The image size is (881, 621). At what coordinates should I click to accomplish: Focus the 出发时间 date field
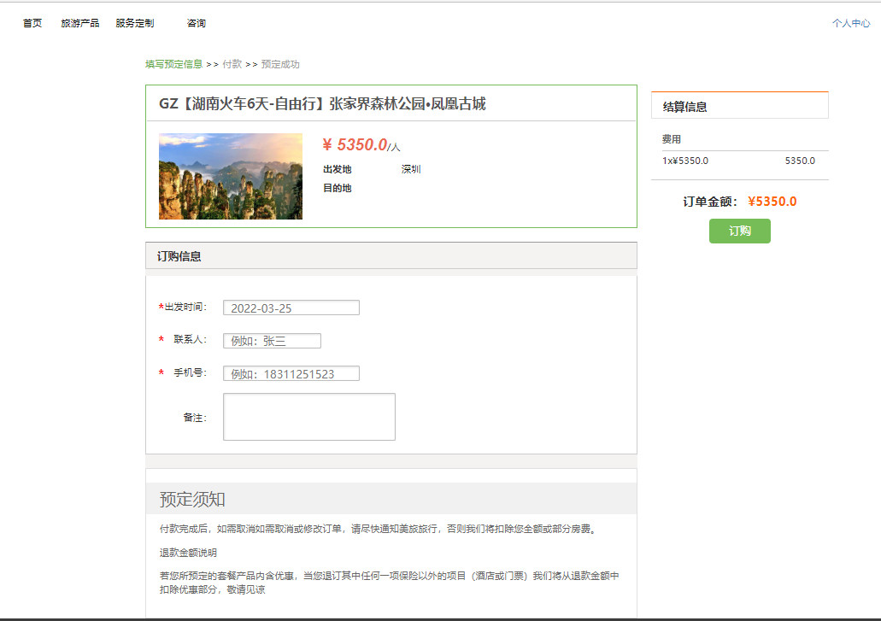coord(291,308)
